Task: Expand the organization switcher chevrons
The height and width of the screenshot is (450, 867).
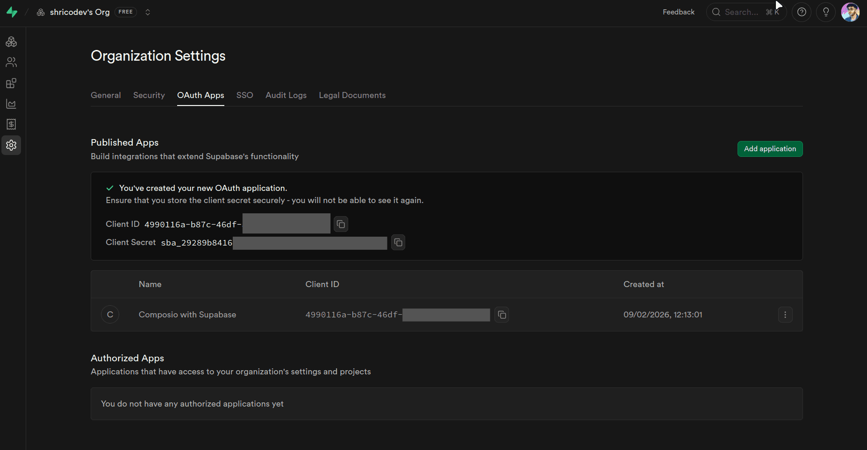Action: tap(148, 12)
